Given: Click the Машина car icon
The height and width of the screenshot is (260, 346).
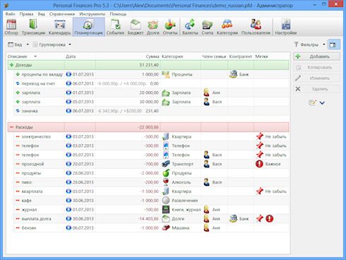Looking at the screenshot, I should [166, 227].
